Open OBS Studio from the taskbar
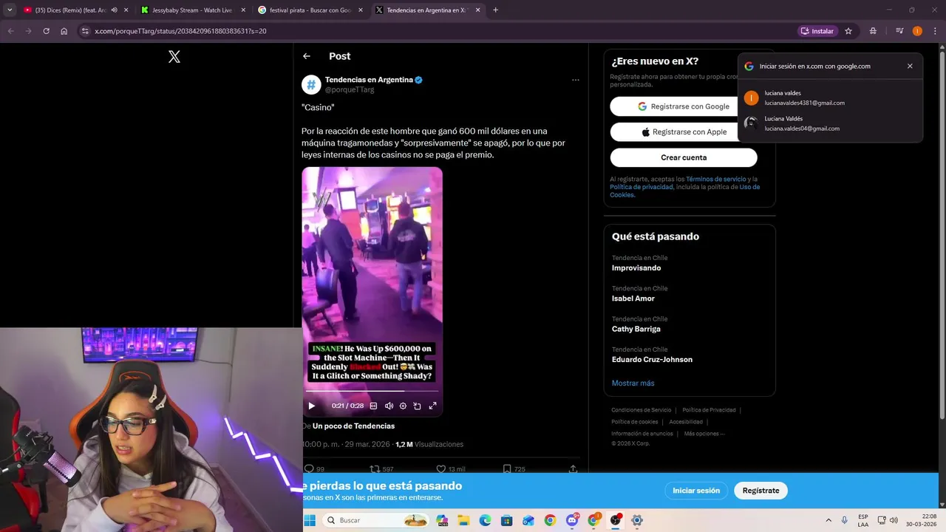 point(615,520)
